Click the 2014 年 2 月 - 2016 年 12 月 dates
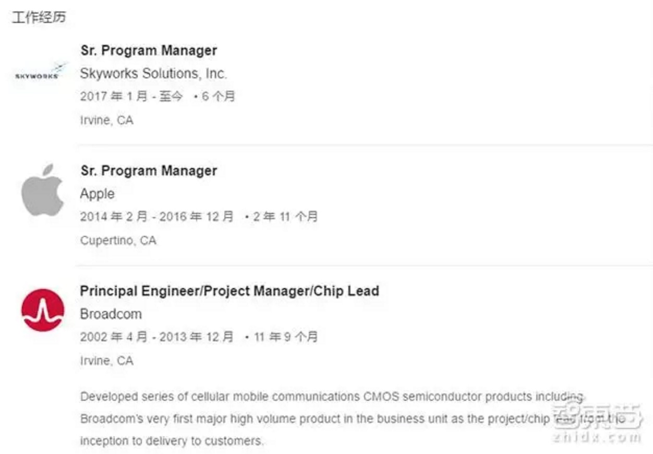 coord(156,217)
